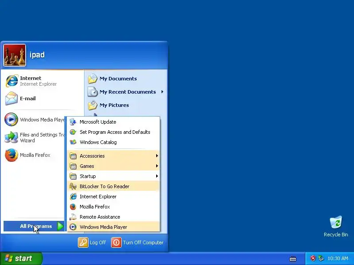
Task: Click the Turn Off Computer text
Action: (143, 242)
